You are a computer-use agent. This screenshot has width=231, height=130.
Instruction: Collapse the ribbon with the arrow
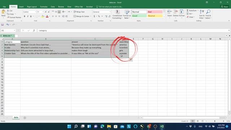pyautogui.click(x=229, y=21)
